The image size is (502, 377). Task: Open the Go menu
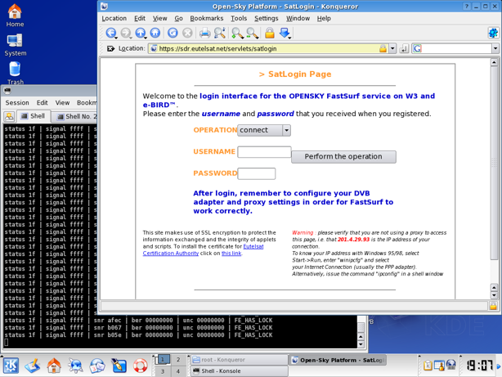tap(178, 19)
